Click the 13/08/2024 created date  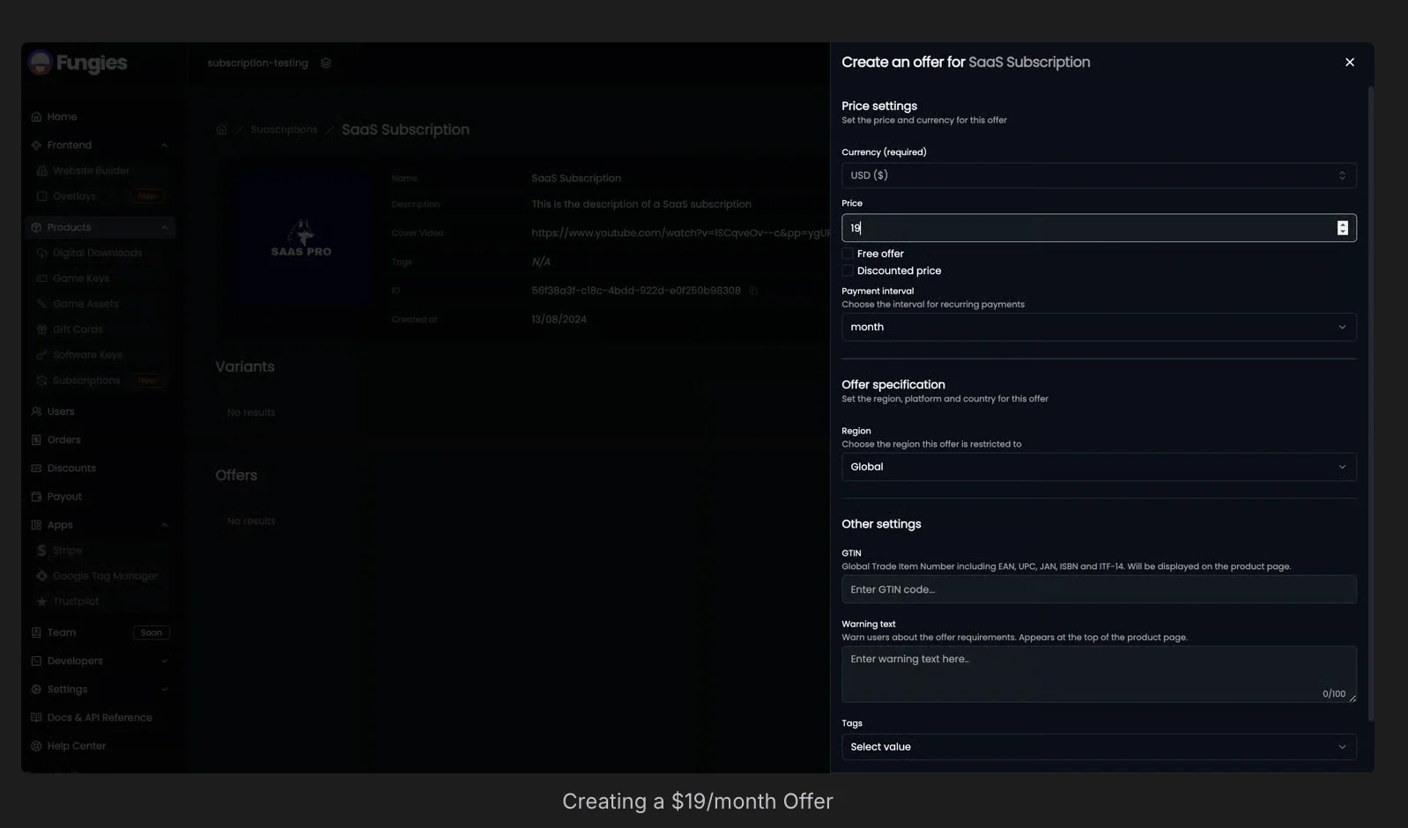pyautogui.click(x=559, y=320)
